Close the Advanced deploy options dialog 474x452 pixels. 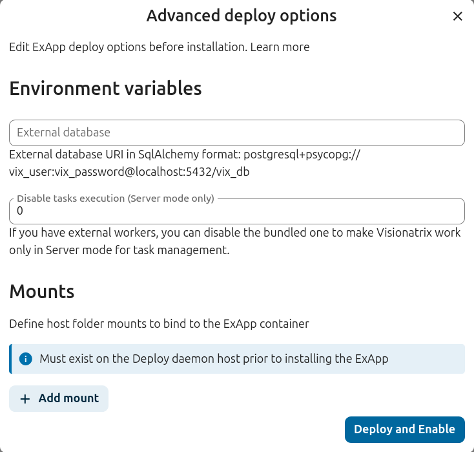(x=457, y=16)
